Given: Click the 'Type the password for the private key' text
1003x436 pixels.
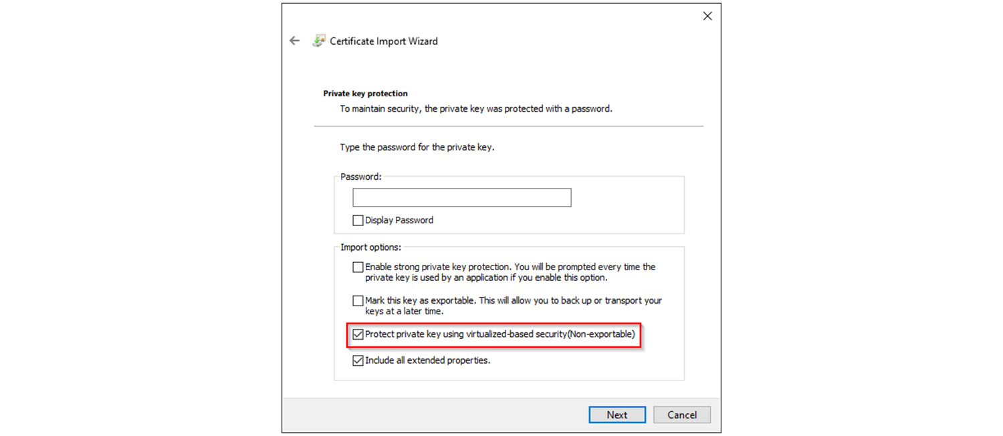Looking at the screenshot, I should 417,147.
